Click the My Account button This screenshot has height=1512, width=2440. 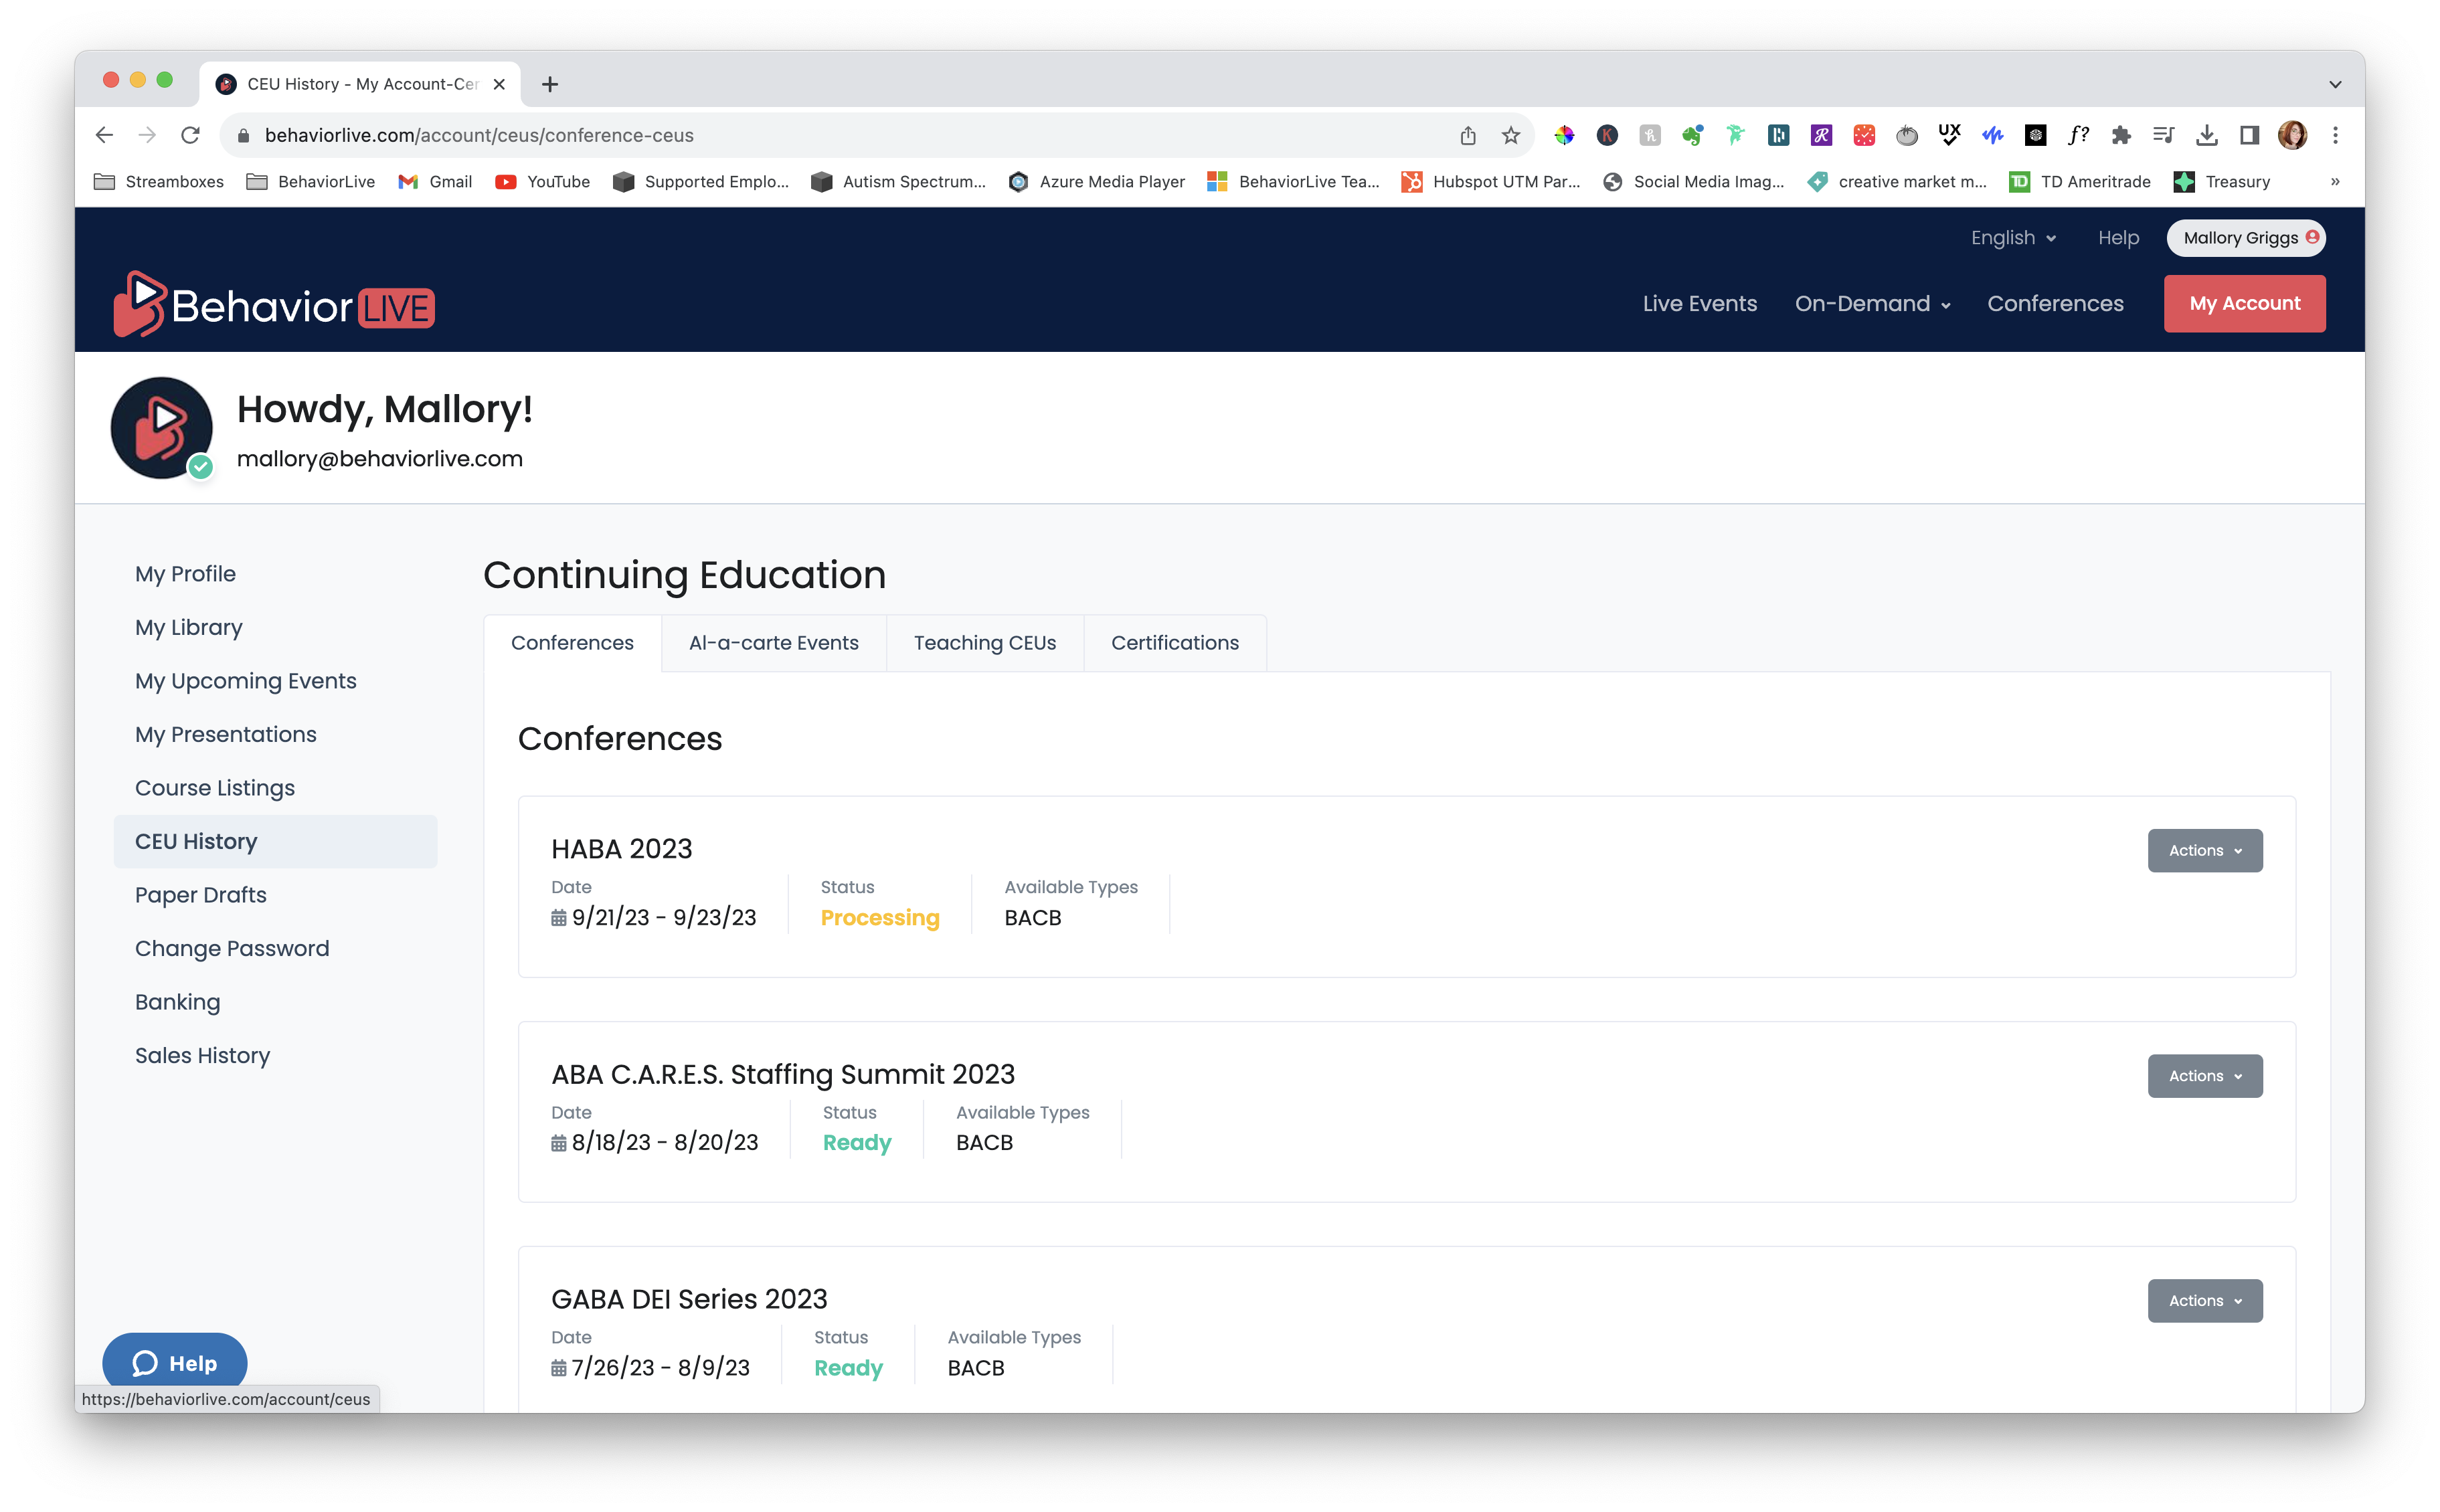(x=2244, y=304)
